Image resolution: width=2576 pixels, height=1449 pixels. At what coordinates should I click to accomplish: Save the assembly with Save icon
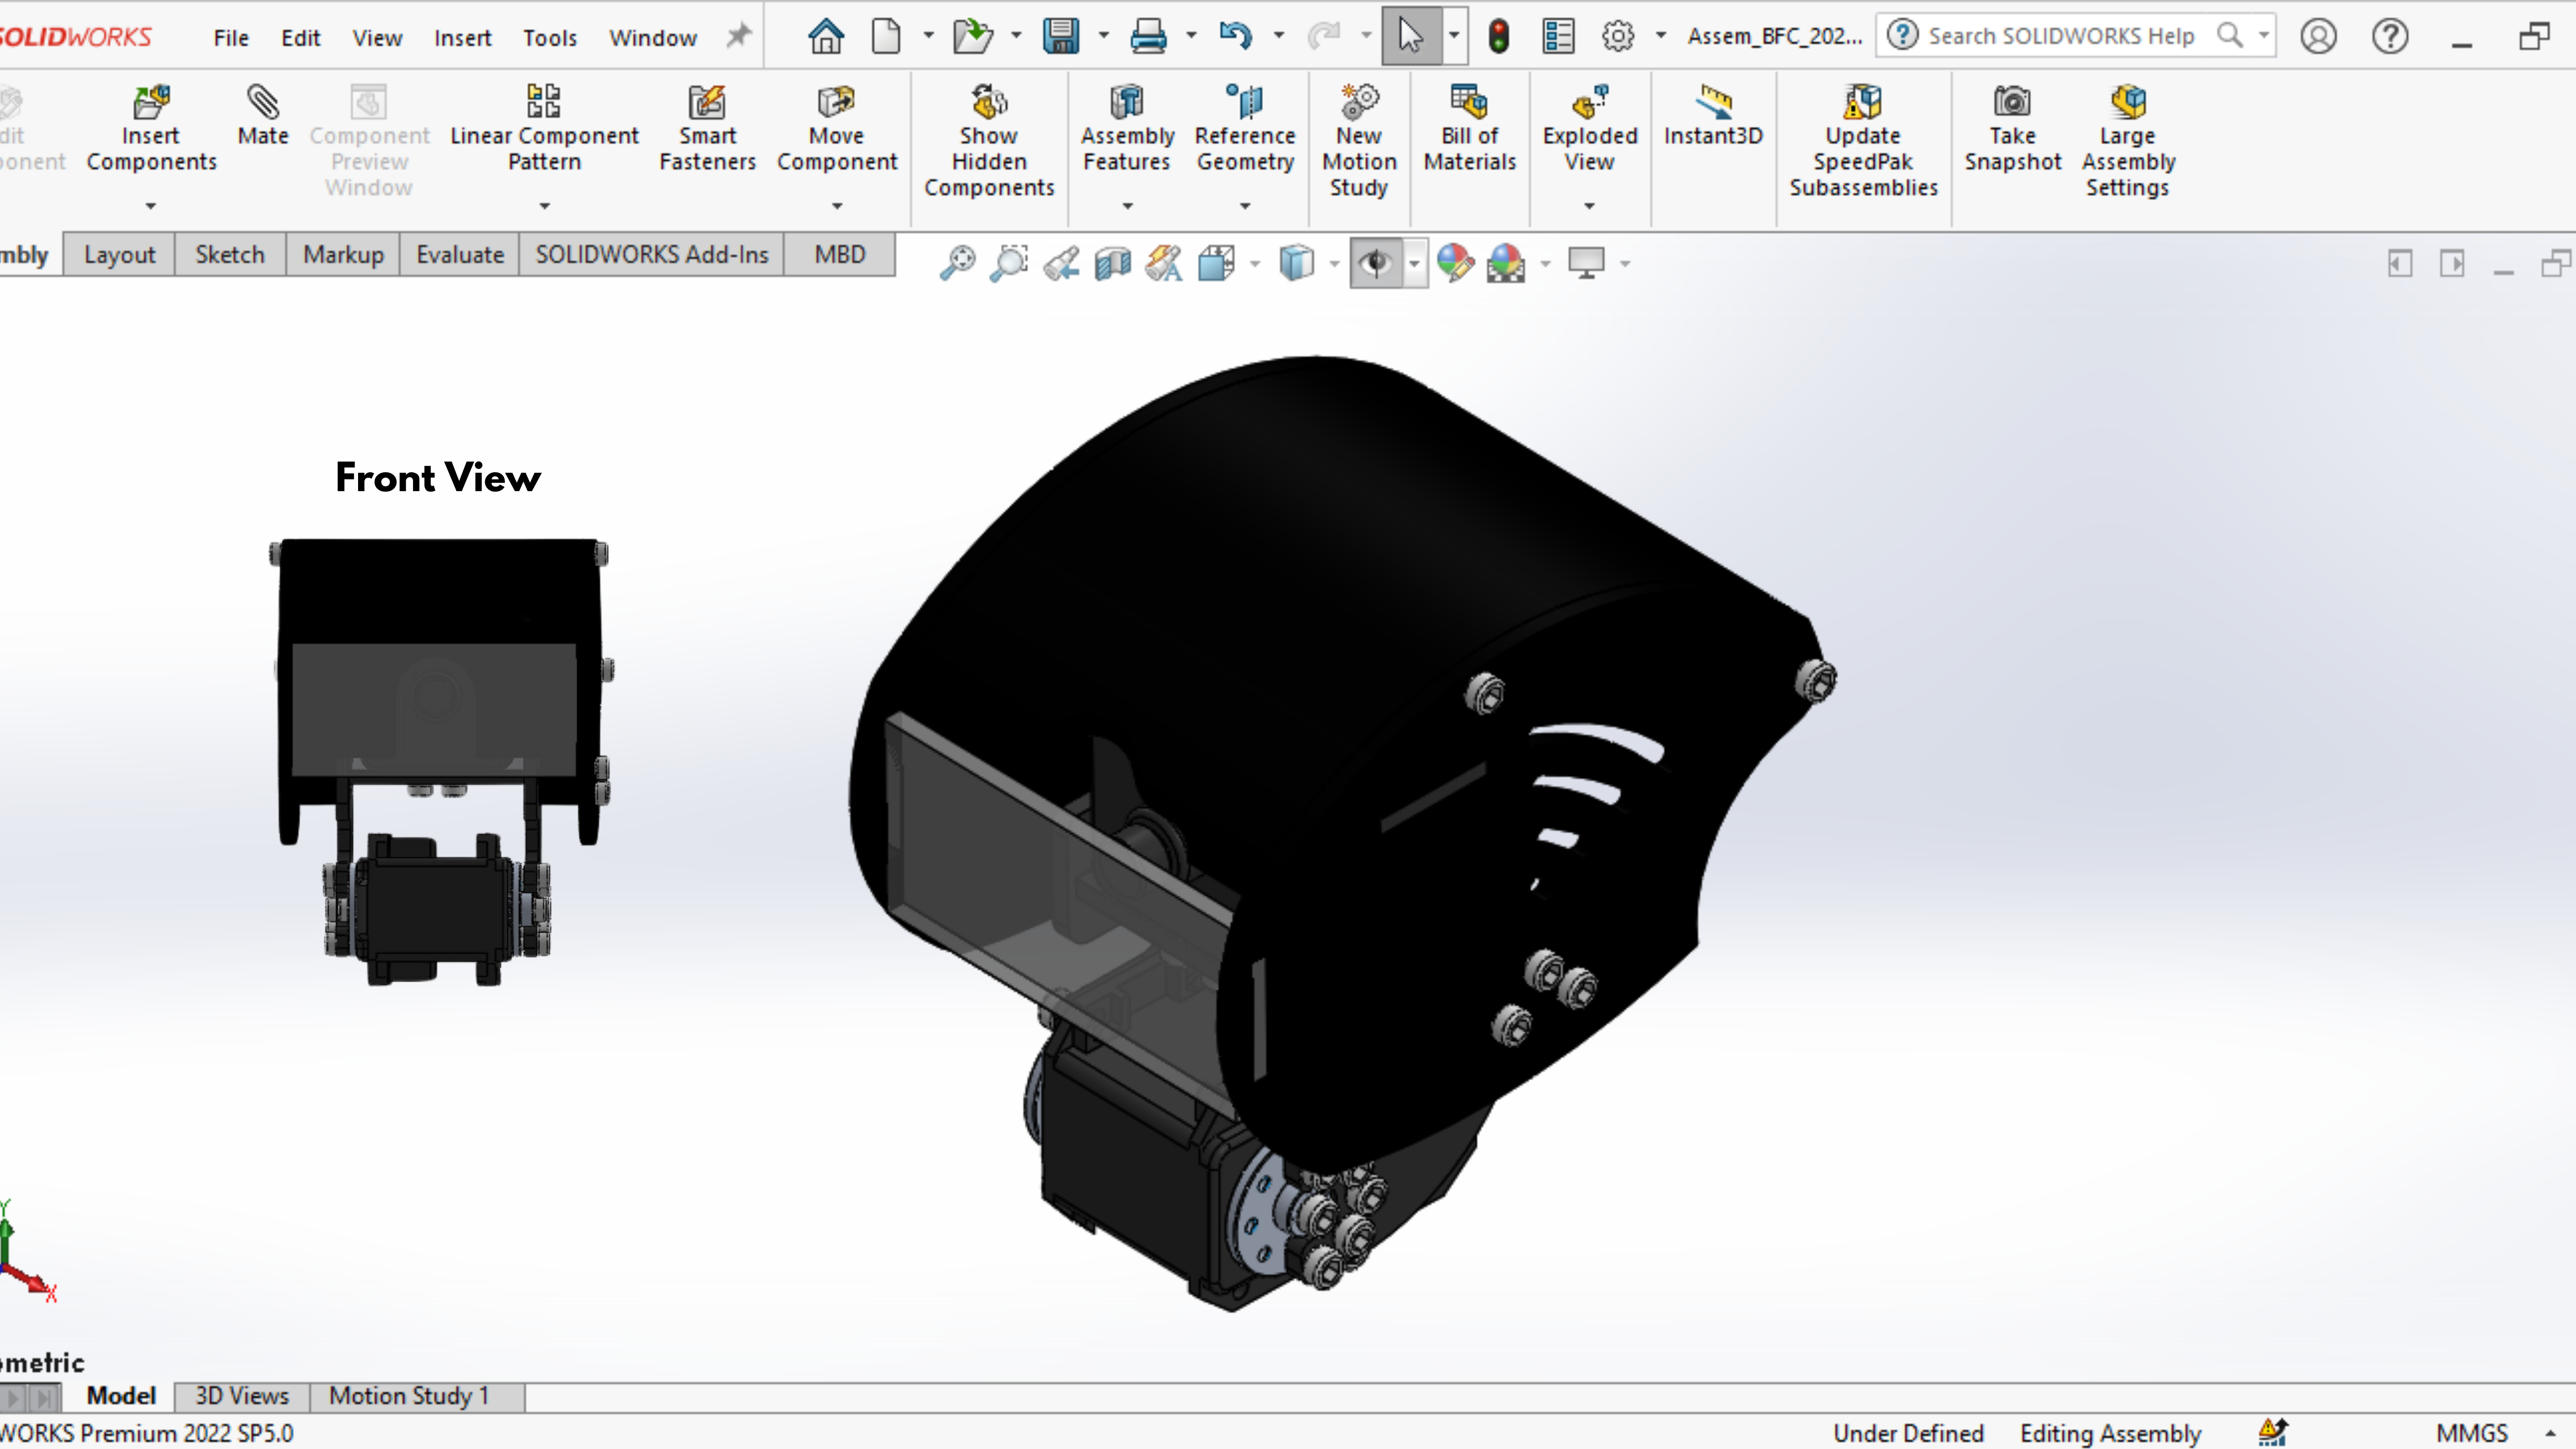point(1061,36)
